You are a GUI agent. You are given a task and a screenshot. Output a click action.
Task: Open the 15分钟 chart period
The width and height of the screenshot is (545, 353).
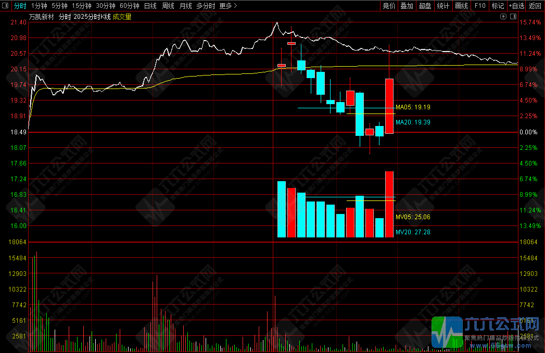coord(81,6)
